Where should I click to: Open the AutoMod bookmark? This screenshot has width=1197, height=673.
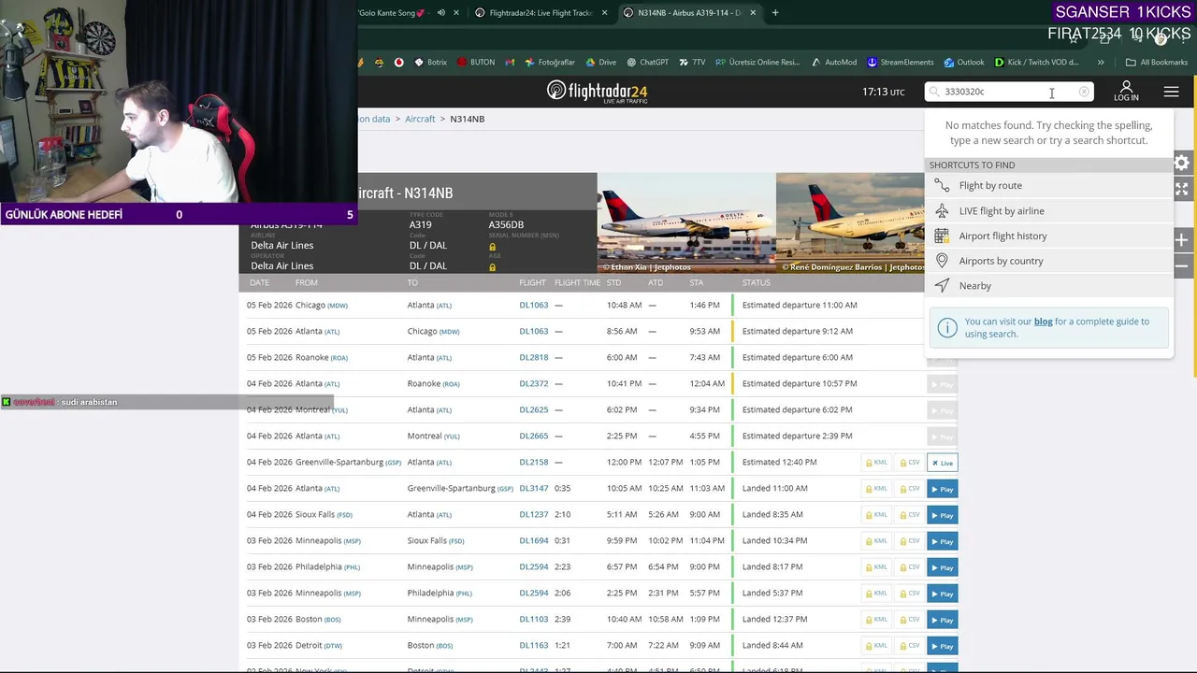click(x=834, y=63)
